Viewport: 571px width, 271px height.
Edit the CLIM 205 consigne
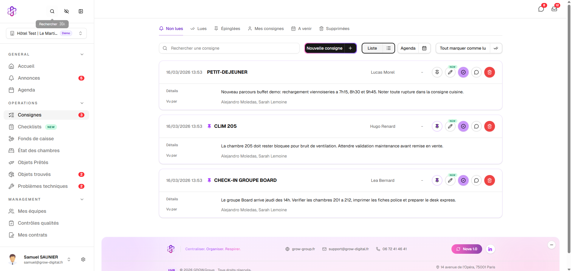450,126
